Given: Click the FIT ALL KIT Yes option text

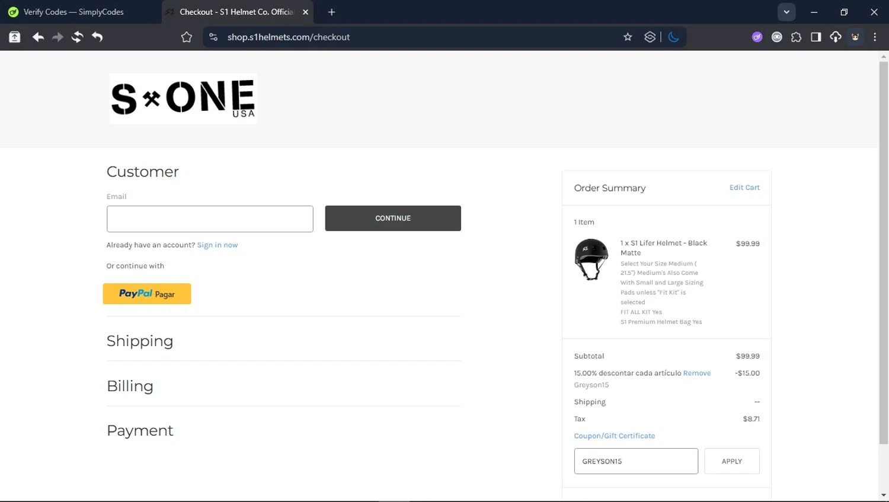Looking at the screenshot, I should [641, 312].
